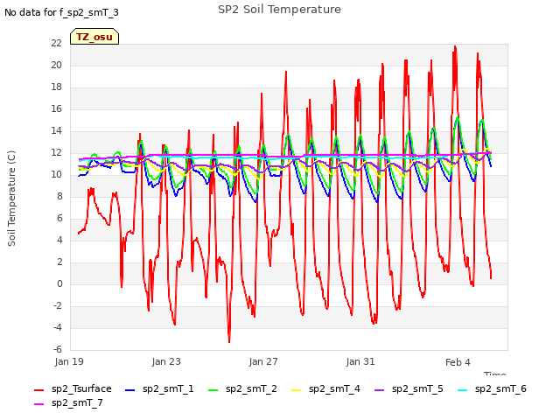
Task: Click the highest red surface temperature peak
Action: (x=455, y=46)
